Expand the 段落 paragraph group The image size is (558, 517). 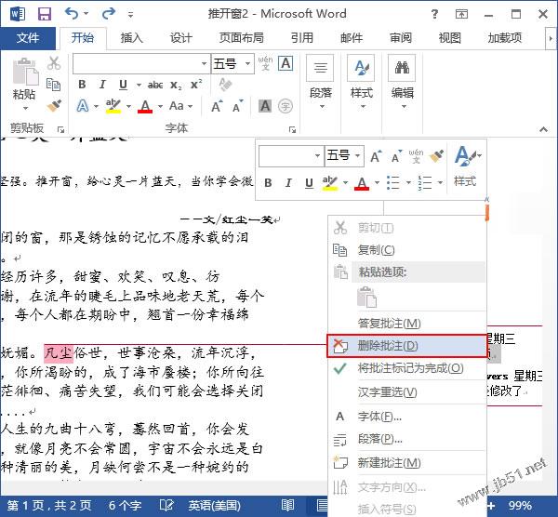[x=320, y=83]
